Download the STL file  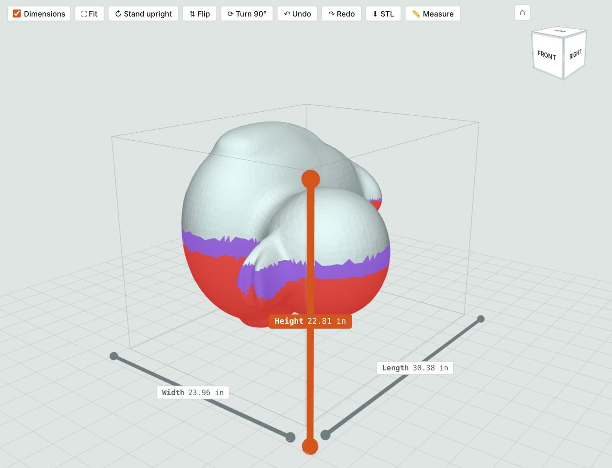(383, 14)
